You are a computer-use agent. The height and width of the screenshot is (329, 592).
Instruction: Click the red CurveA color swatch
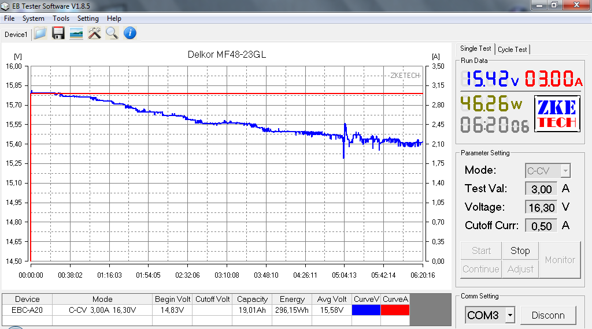click(x=395, y=310)
